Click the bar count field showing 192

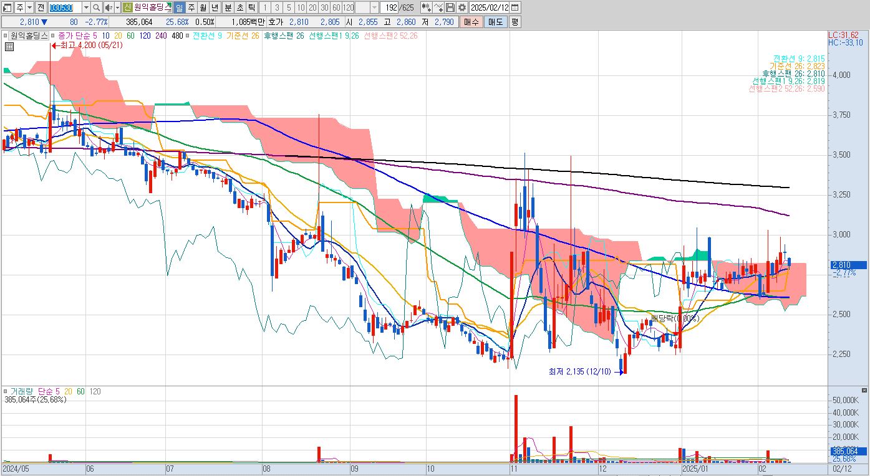point(390,7)
